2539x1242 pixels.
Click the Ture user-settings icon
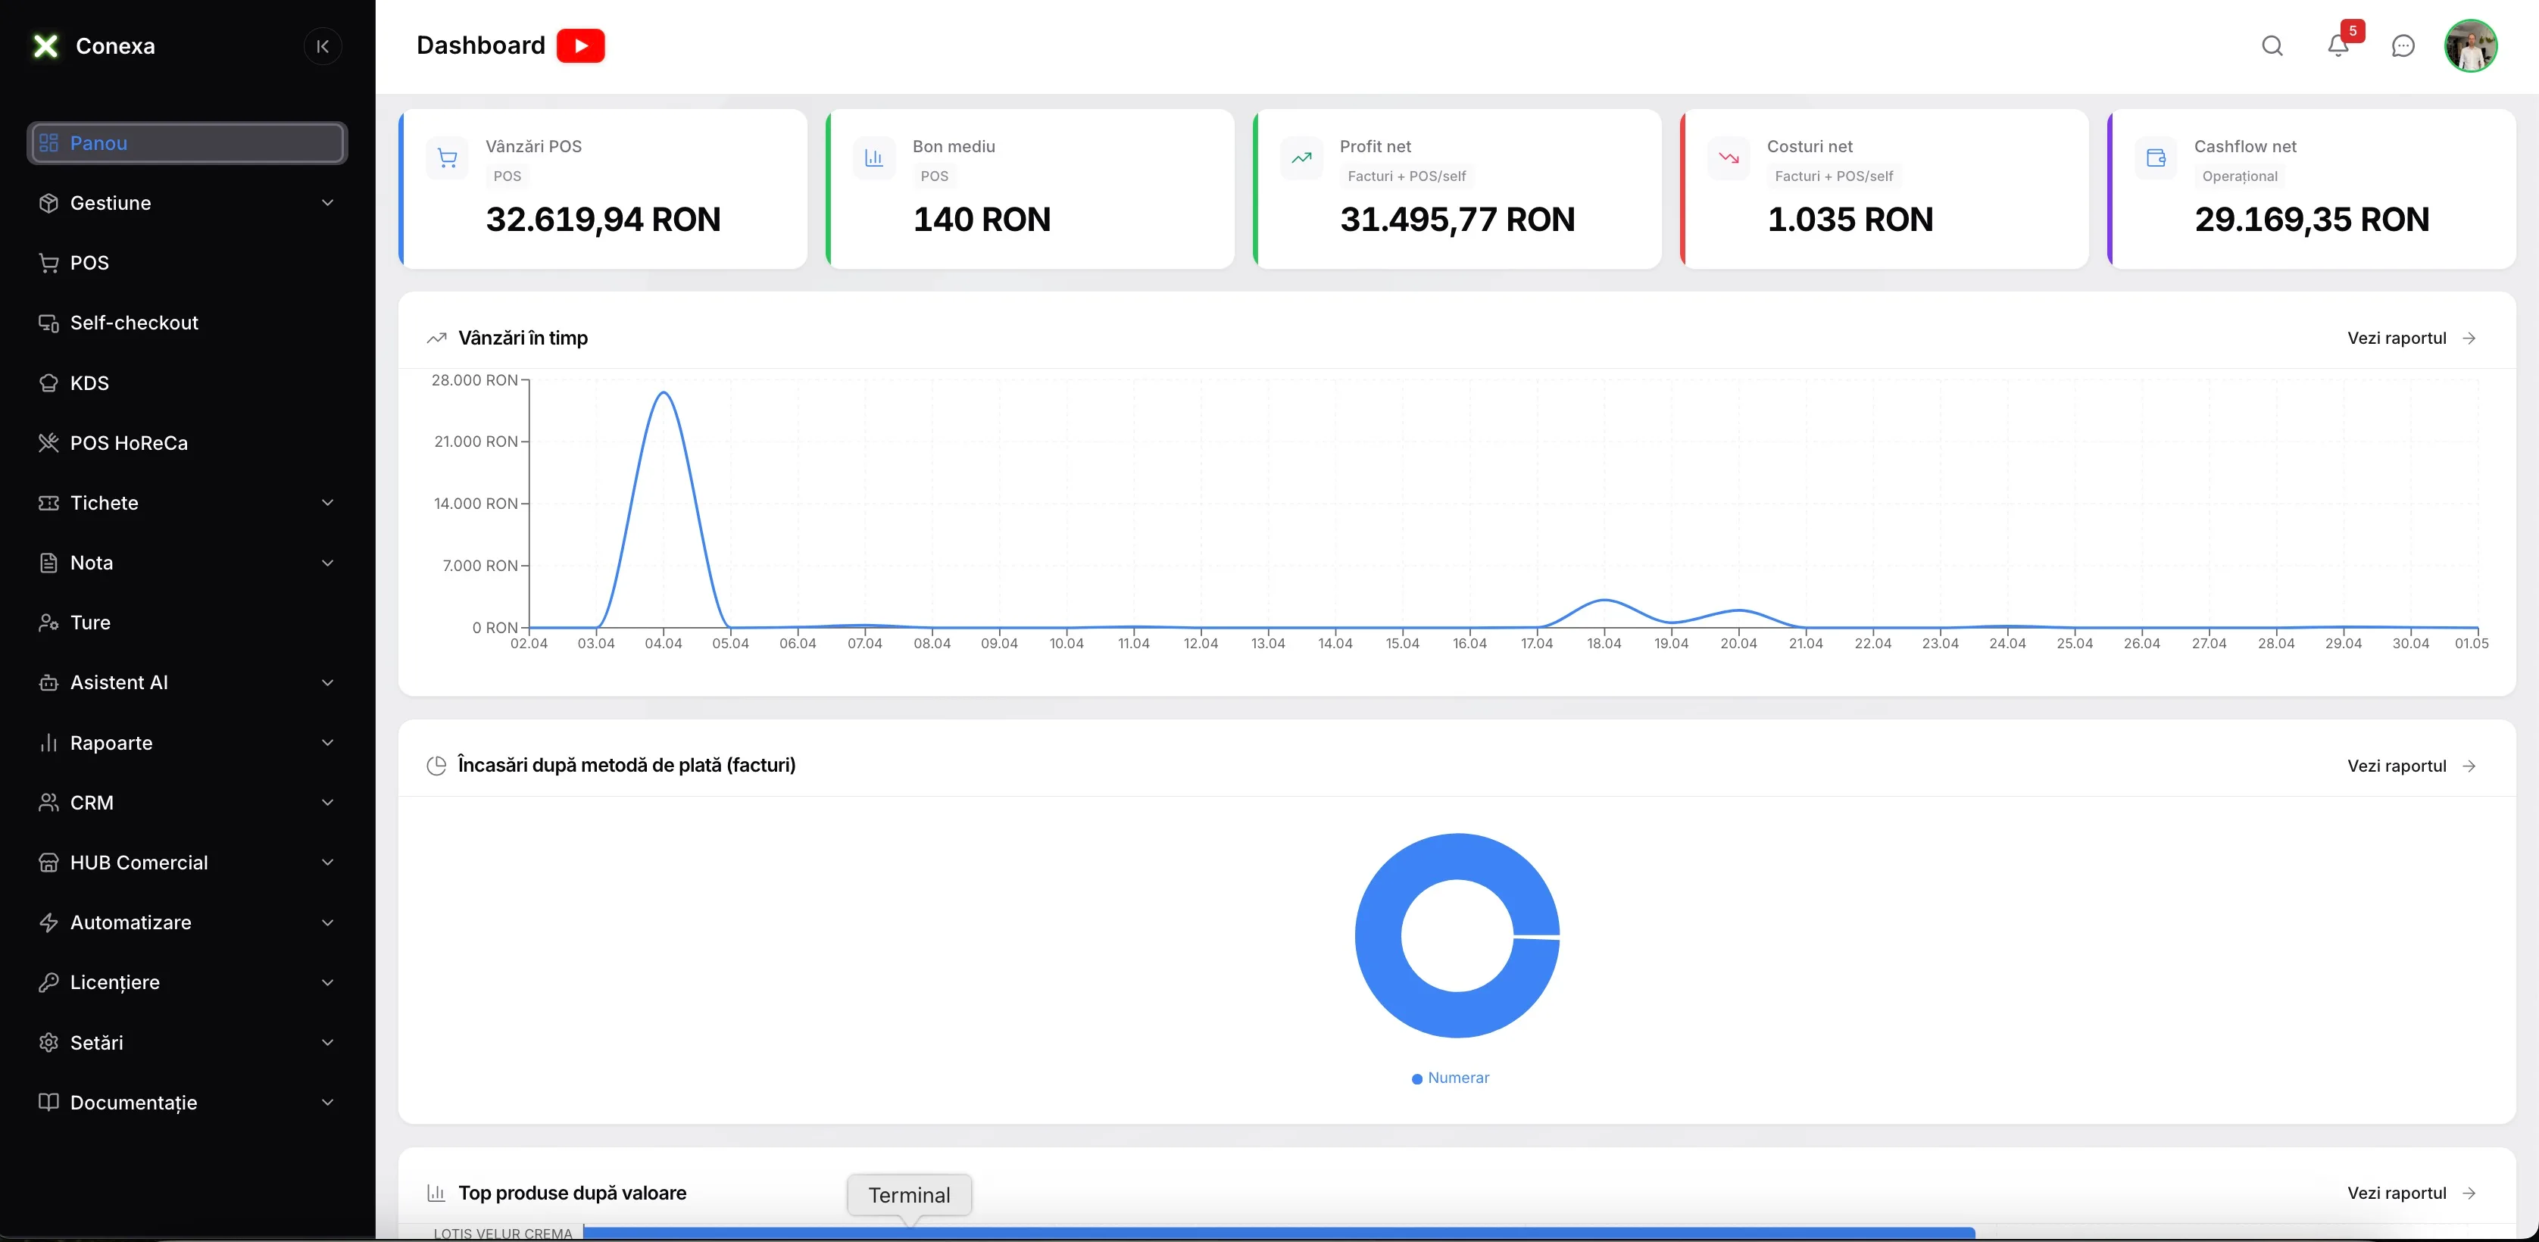48,623
